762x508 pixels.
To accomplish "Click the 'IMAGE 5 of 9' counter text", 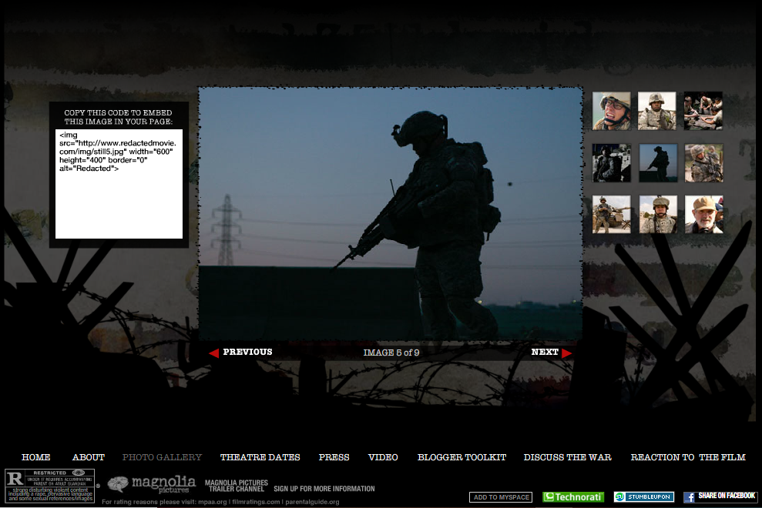I will coord(391,353).
